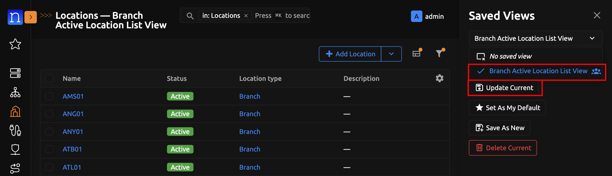Click the Nautobot logo home icon
612x176 pixels.
pyautogui.click(x=15, y=17)
